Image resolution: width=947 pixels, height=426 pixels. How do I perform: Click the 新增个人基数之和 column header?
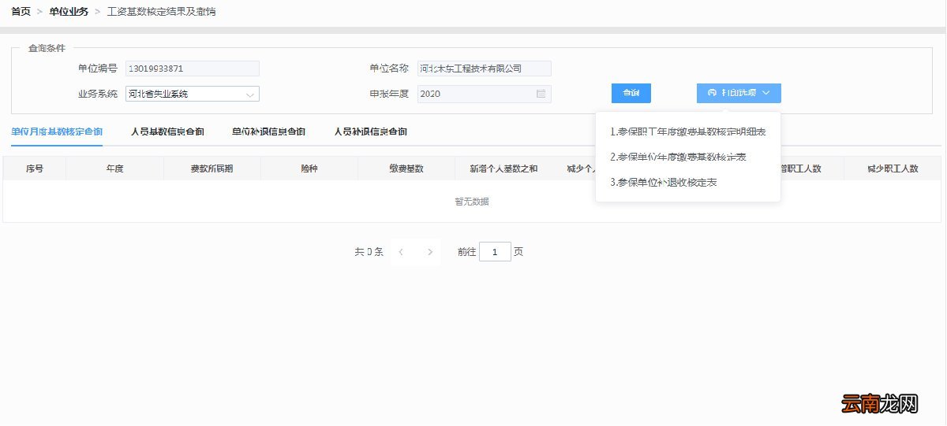click(503, 169)
